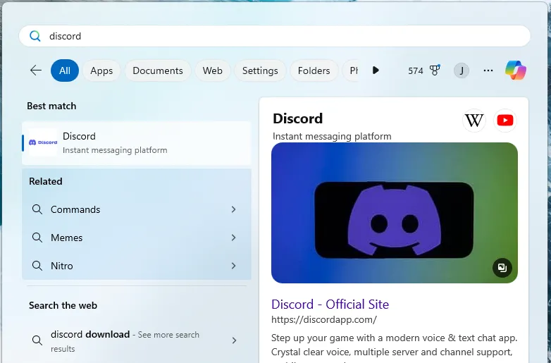The image size is (551, 363).
Task: Open the Copilot icon
Action: pos(515,70)
